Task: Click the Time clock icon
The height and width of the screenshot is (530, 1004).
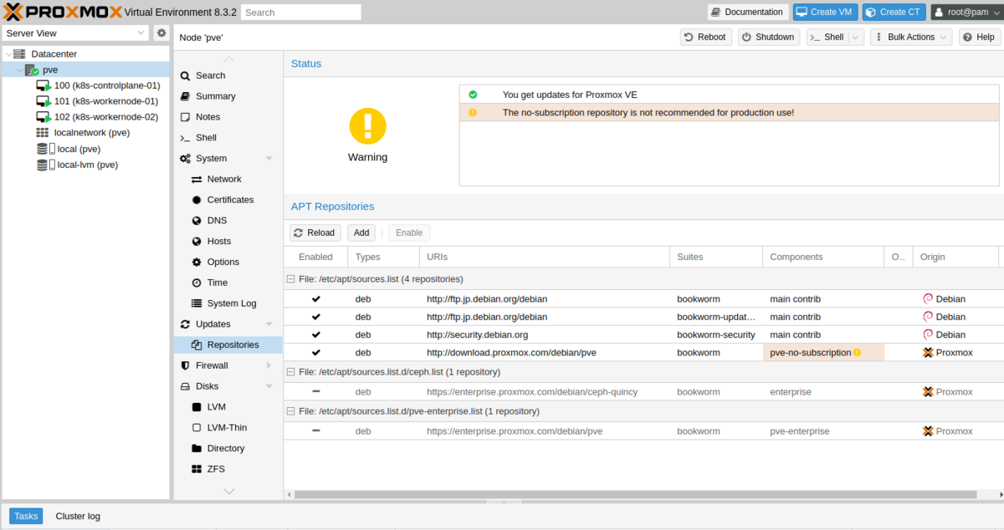Action: pyautogui.click(x=197, y=283)
